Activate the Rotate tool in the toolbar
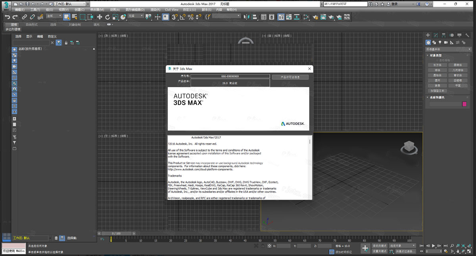This screenshot has width=476, height=256. click(107, 17)
